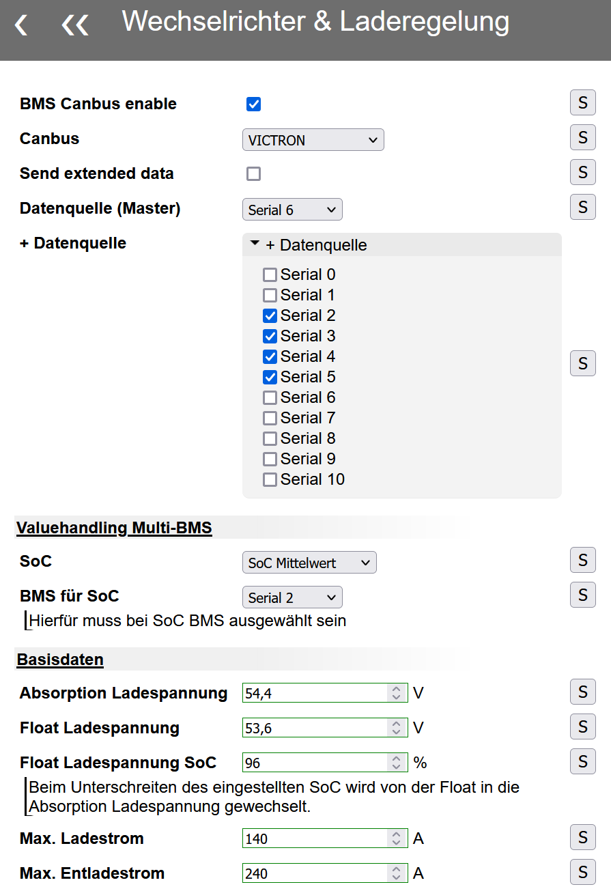Viewport: 611px width, 889px height.
Task: Enable Send extended data checkbox
Action: click(254, 174)
